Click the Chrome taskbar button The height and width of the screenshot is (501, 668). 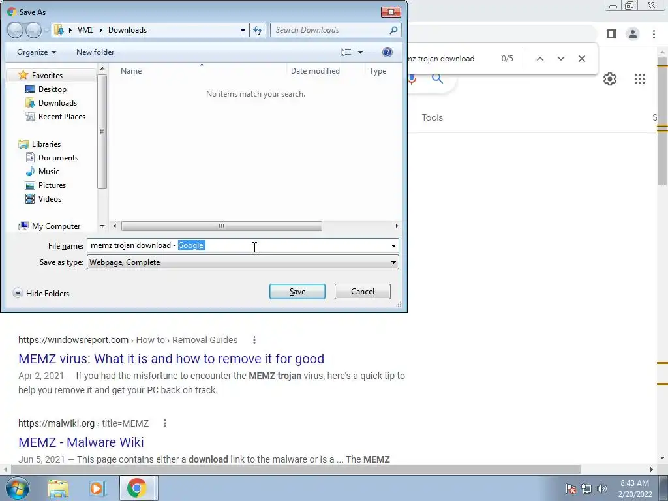tap(136, 488)
